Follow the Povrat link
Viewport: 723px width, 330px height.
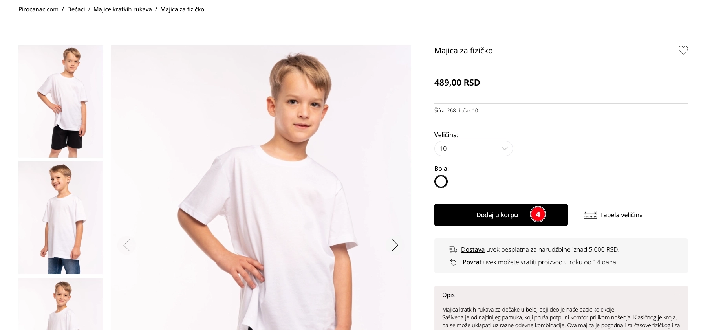(472, 262)
